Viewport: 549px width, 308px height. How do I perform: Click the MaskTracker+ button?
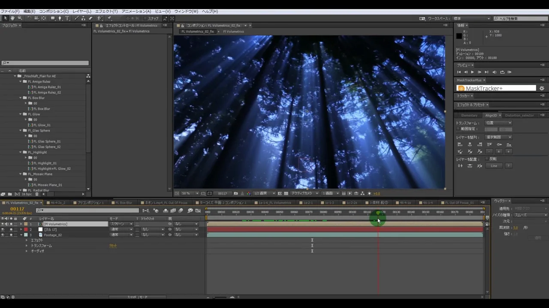pyautogui.click(x=496, y=88)
